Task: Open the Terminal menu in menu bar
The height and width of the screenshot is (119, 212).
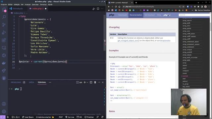Action: coord(43,4)
